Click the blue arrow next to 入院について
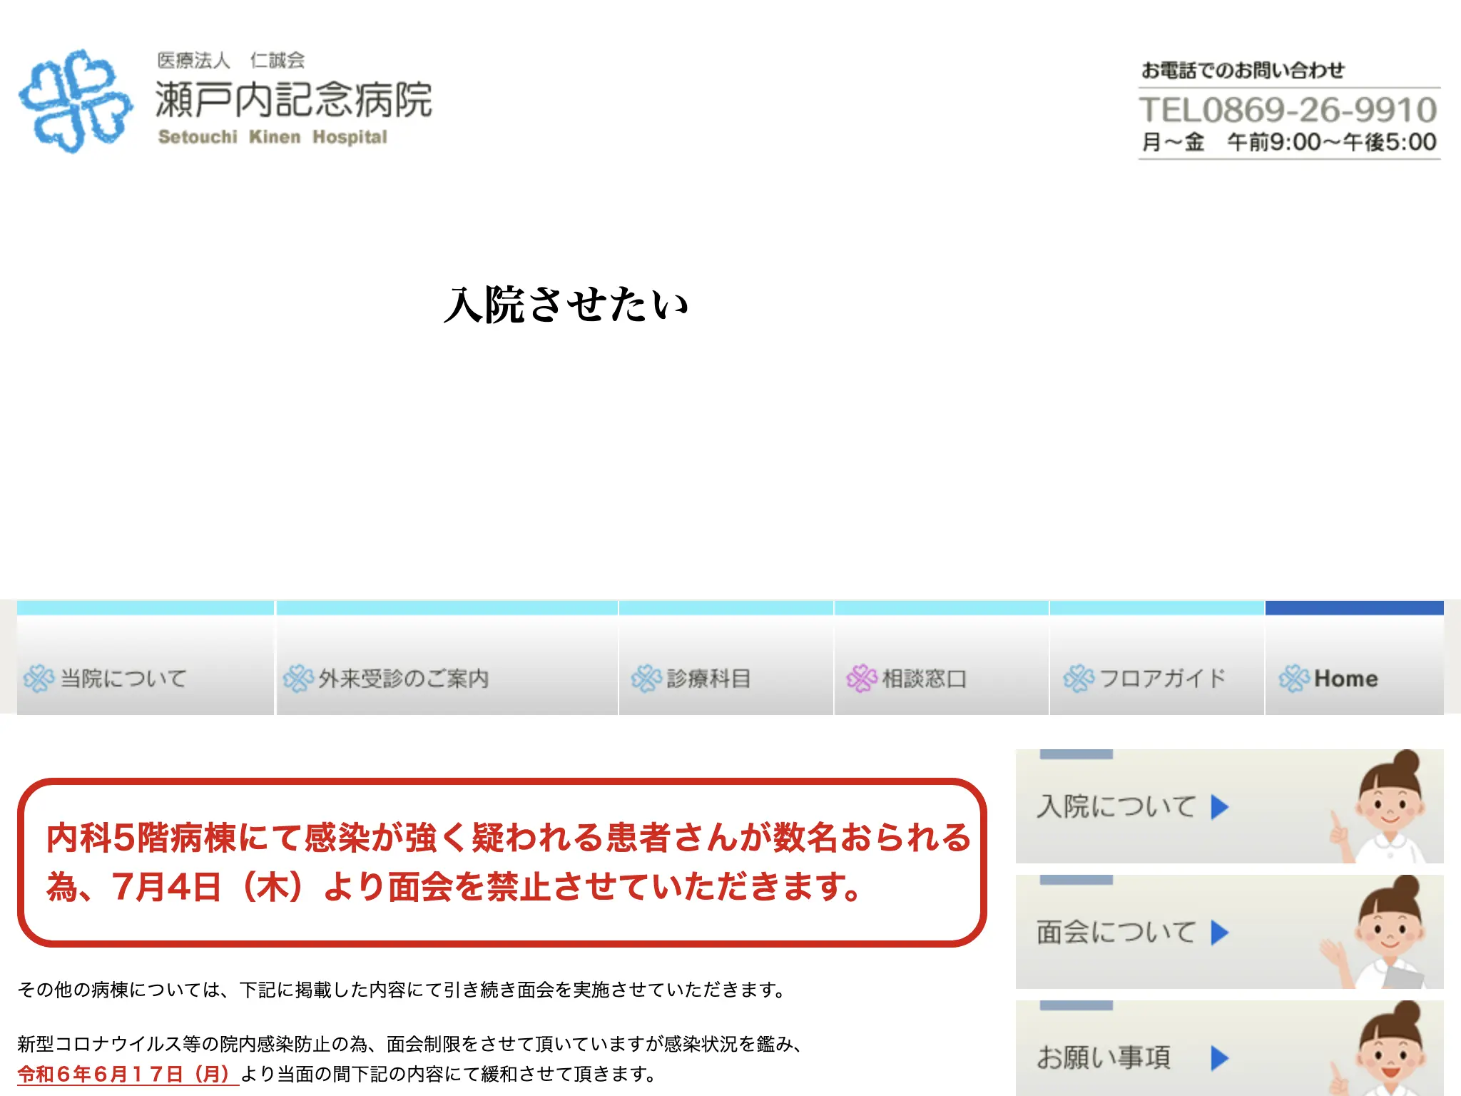The width and height of the screenshot is (1461, 1096). [1220, 807]
